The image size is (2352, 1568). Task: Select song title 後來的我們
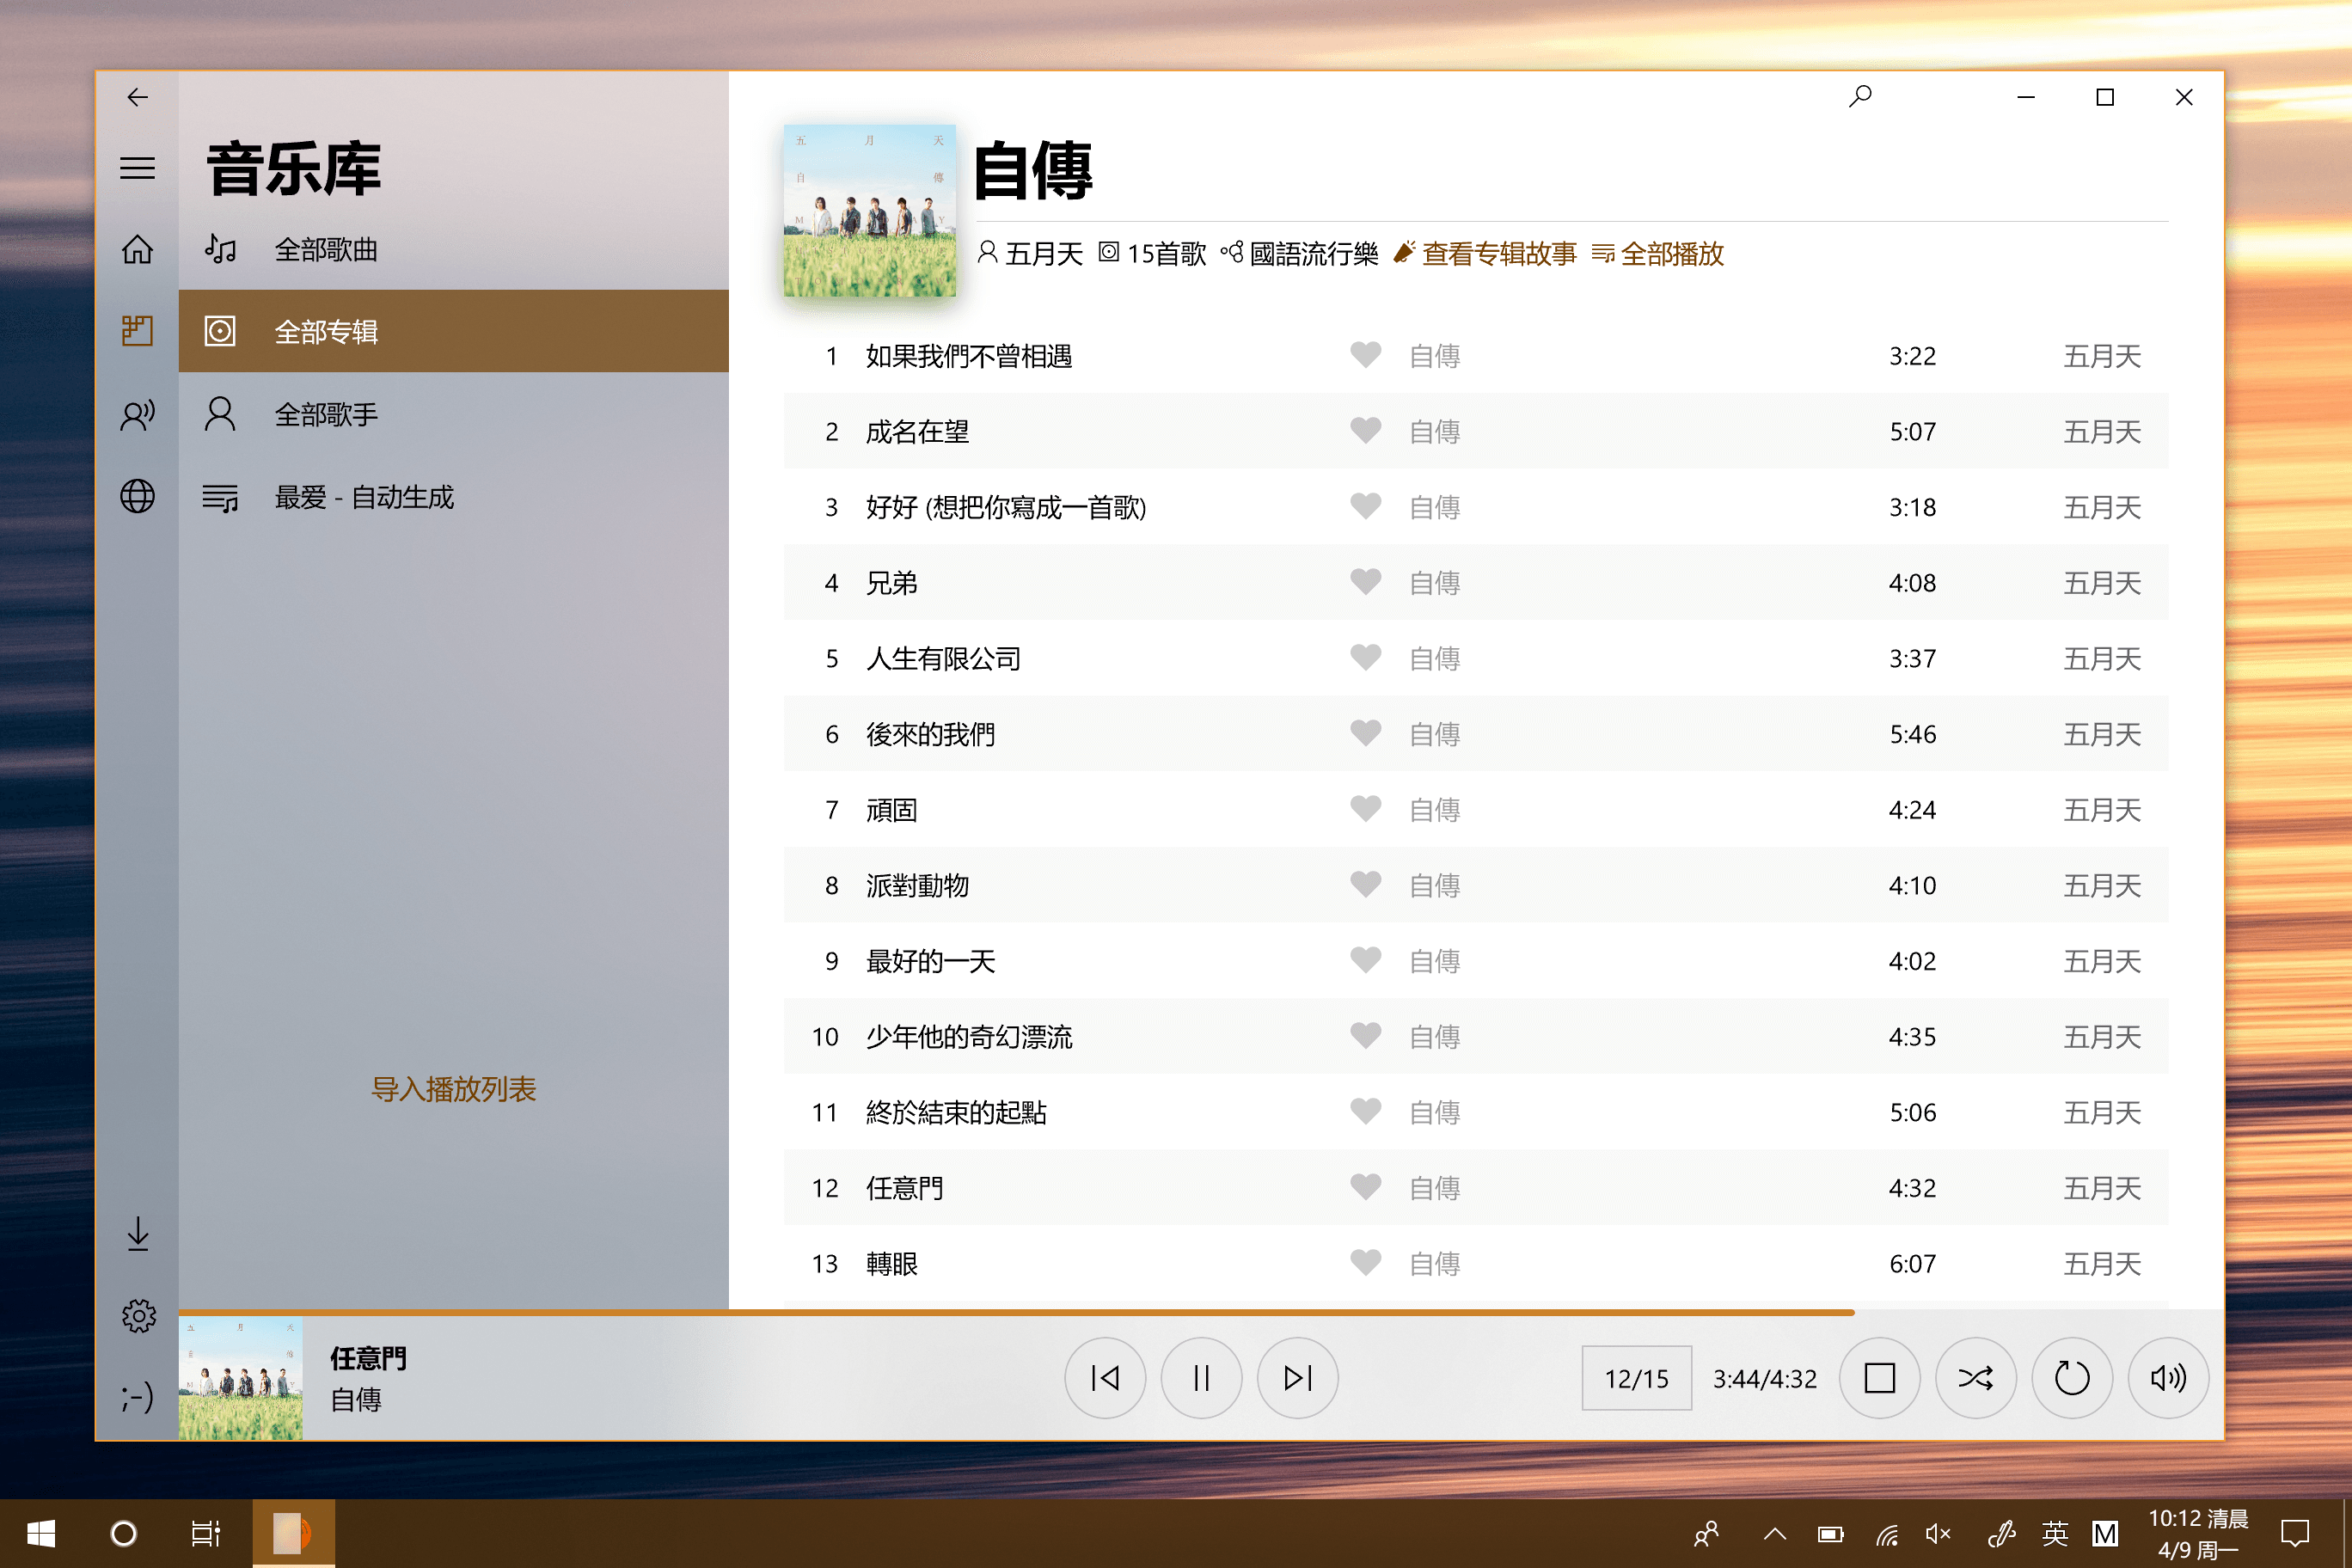930,735
